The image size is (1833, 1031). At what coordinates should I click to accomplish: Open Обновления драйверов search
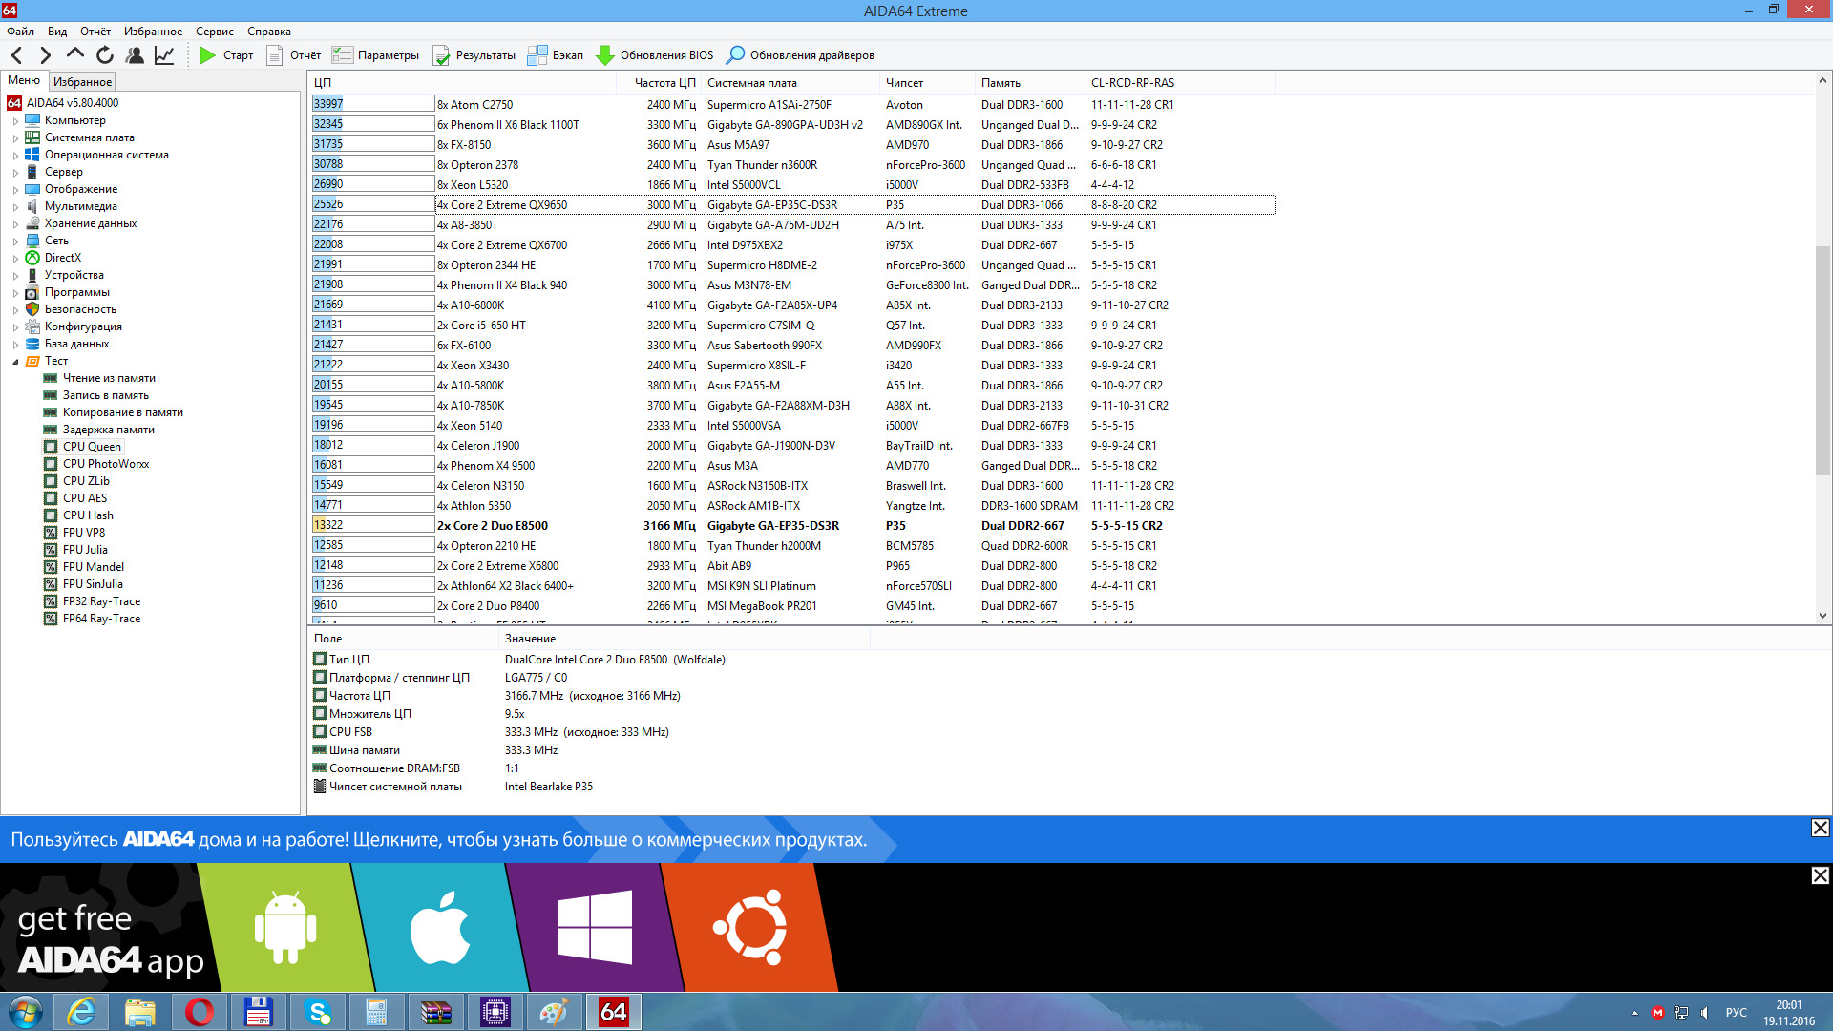click(800, 55)
